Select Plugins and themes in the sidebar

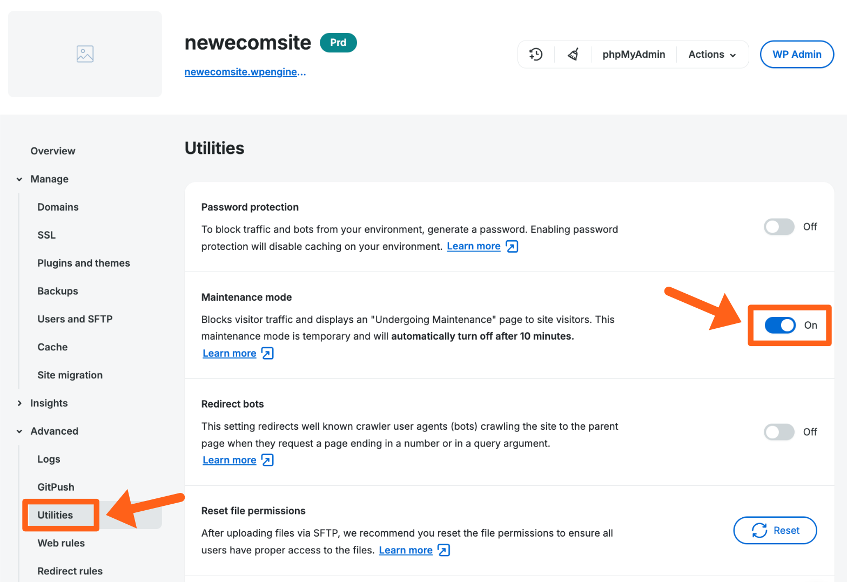click(x=84, y=263)
